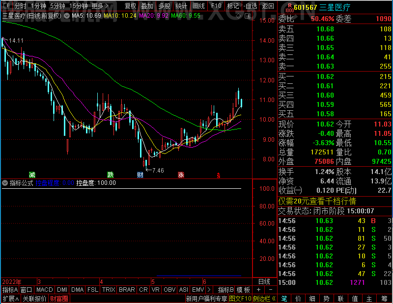Open 主 main funds tab
Image resolution: width=393 pixels, height=304 pixels.
tap(369, 299)
